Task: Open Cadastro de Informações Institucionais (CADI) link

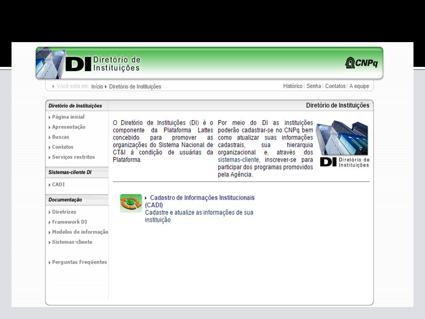Action: tap(200, 201)
